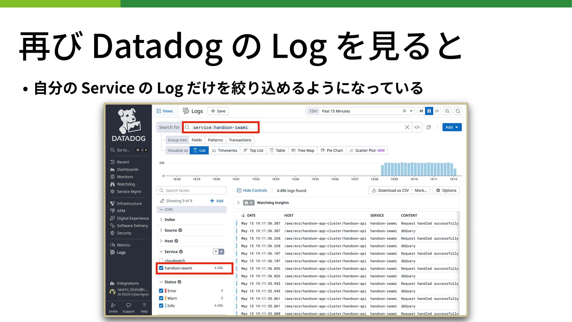
Task: Click Download as CSV button
Action: pyautogui.click(x=390, y=190)
